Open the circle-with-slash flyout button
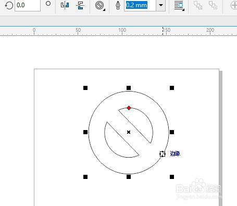The width and height of the screenshot is (237, 206). pyautogui.click(x=100, y=6)
